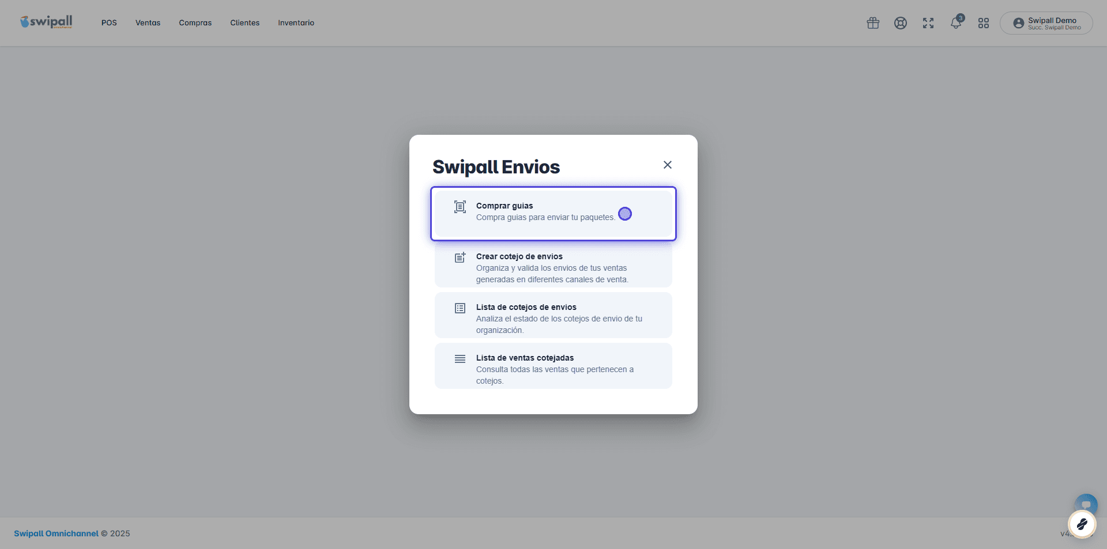Viewport: 1107px width, 549px height.
Task: Click the Comprar guias scan icon
Action: [460, 207]
